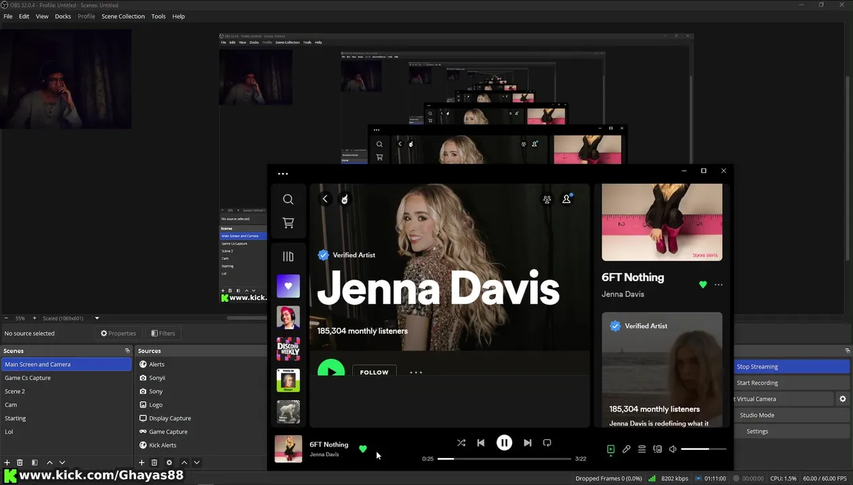Screen dimensions: 853x485
Task: Start the Virtual Camera
Action: click(784, 399)
